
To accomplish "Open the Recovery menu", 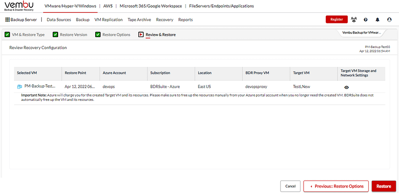I will pyautogui.click(x=164, y=20).
